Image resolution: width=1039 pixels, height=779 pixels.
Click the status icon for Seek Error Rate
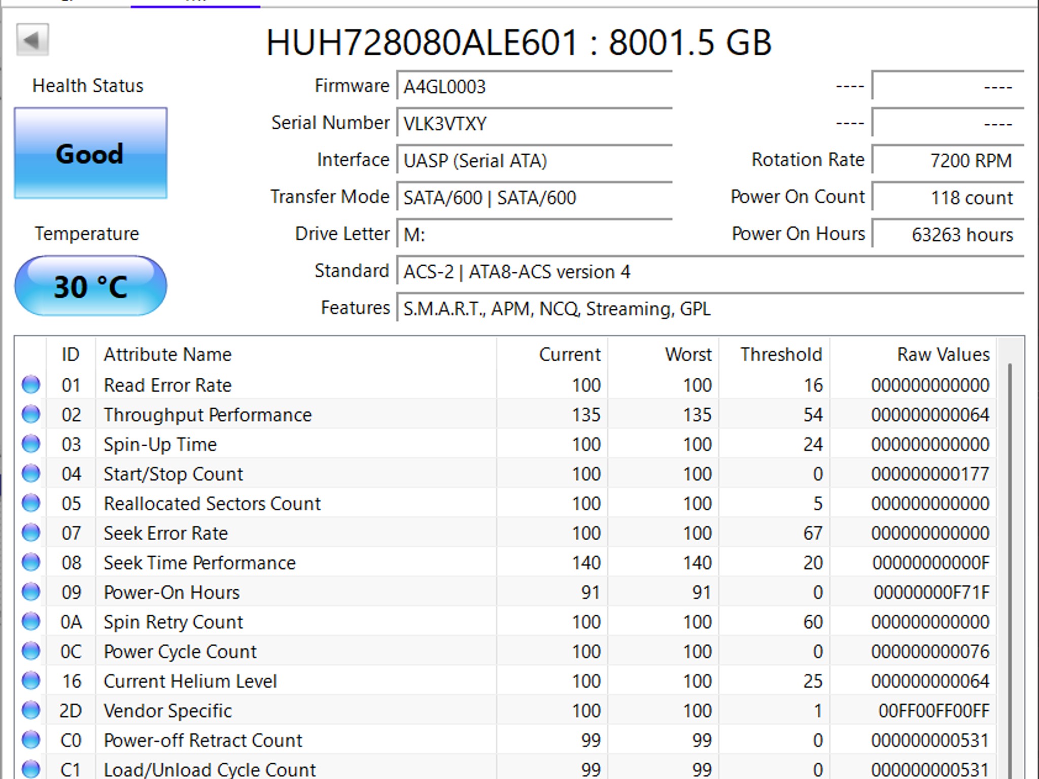coord(31,533)
